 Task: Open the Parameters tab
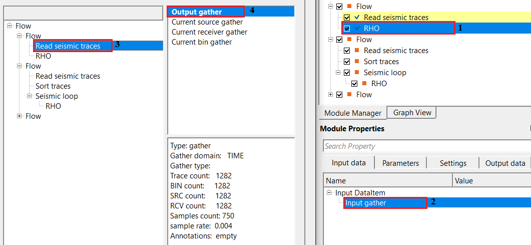[x=400, y=163]
